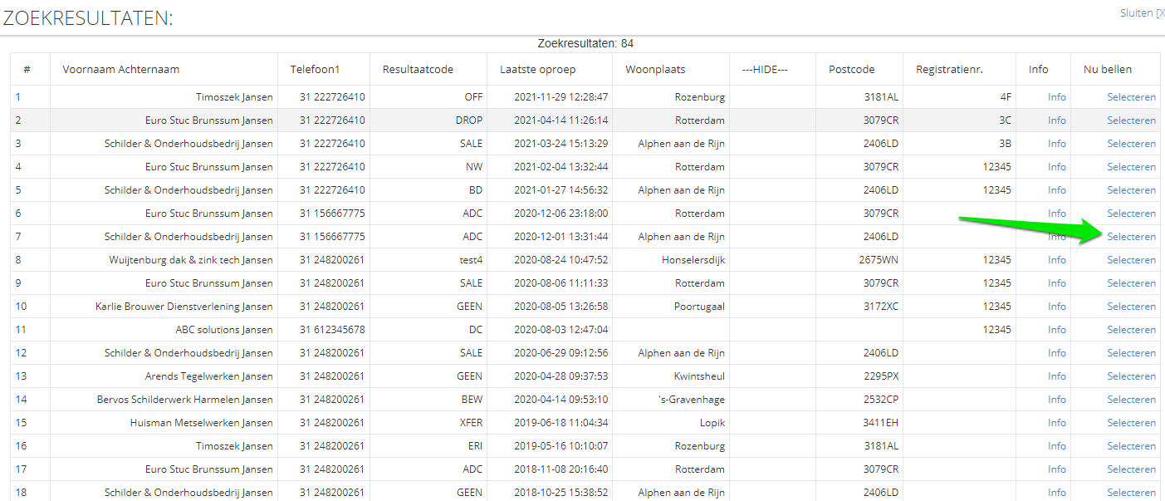
Task: Open Info for row 1 Timoszek Jansen
Action: [1056, 97]
